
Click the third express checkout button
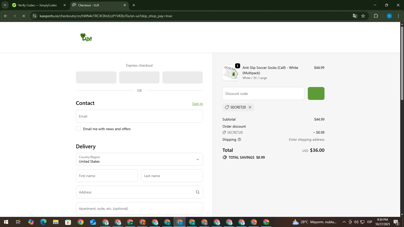click(x=182, y=77)
